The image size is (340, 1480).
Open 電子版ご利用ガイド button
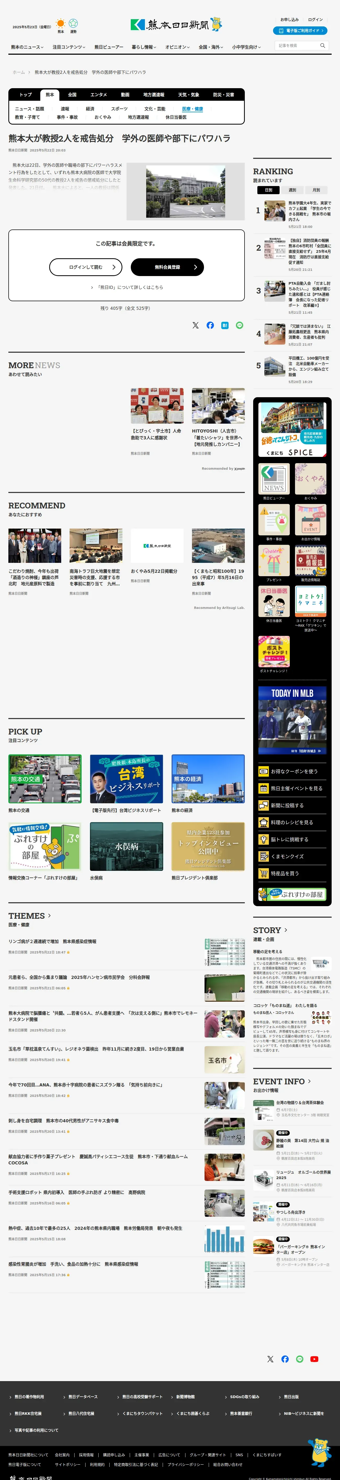point(300,30)
